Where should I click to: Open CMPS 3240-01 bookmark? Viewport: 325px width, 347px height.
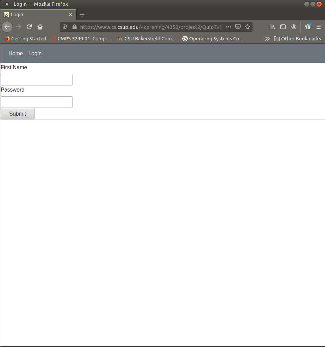click(81, 39)
